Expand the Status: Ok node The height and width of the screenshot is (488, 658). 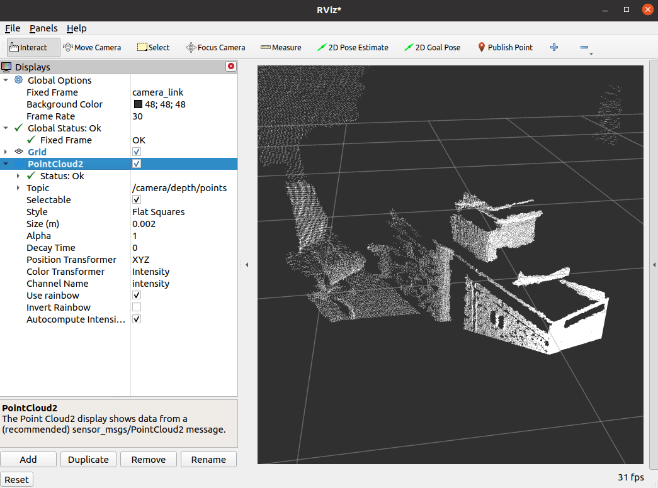point(18,175)
